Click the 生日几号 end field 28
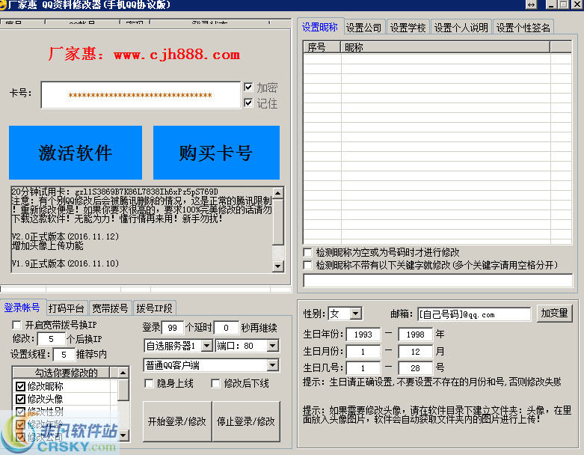Screen dimensions: 584x455 coord(415,368)
